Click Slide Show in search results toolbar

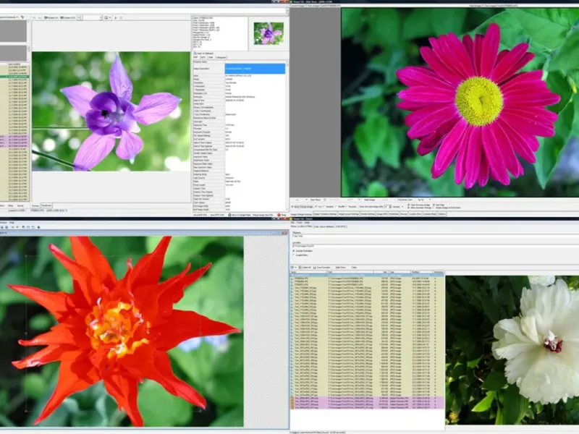[x=342, y=267]
